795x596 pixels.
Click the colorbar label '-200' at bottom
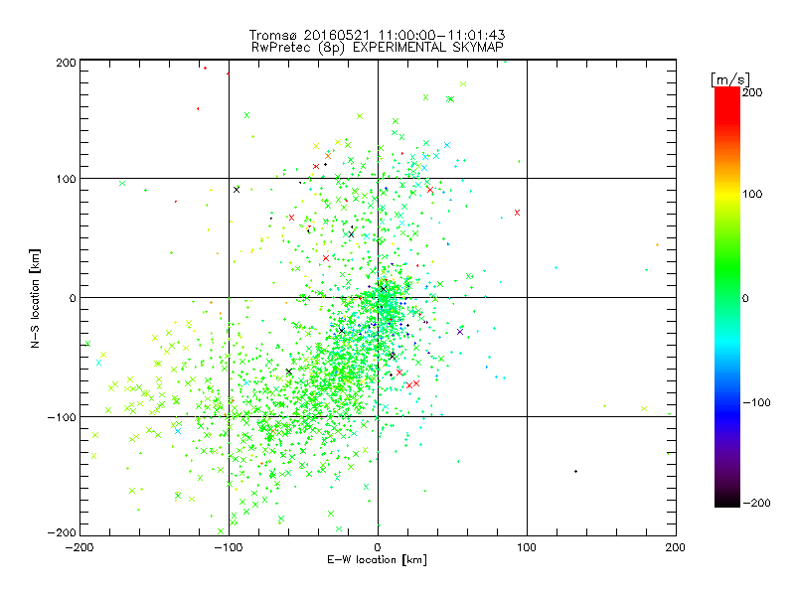756,503
